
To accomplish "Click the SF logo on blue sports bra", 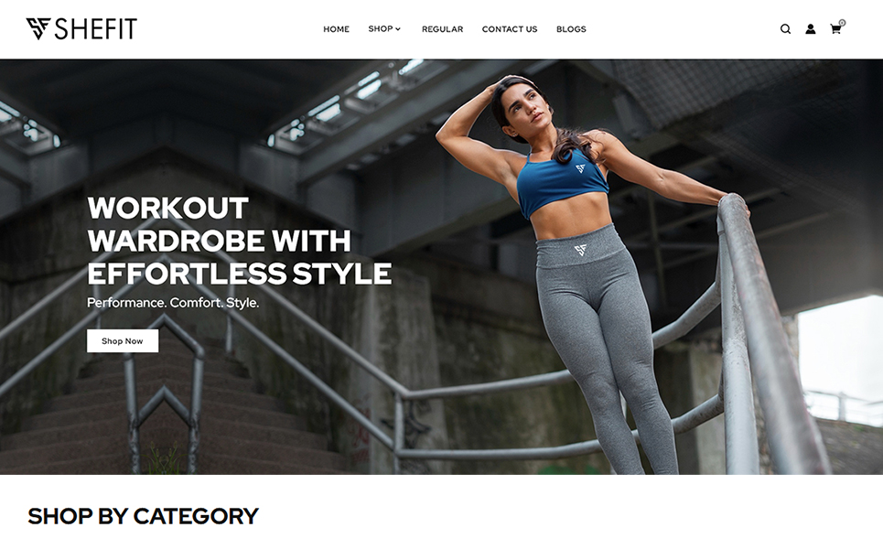I will tap(581, 168).
